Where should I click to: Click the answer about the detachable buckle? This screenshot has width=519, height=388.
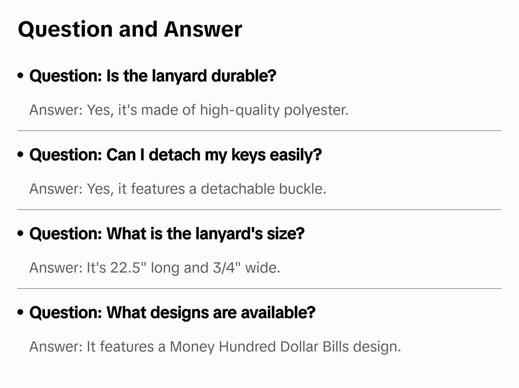tap(178, 189)
